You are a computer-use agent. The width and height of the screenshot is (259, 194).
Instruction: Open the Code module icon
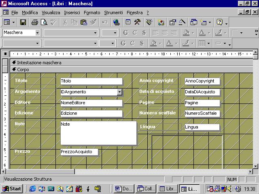[149, 22]
